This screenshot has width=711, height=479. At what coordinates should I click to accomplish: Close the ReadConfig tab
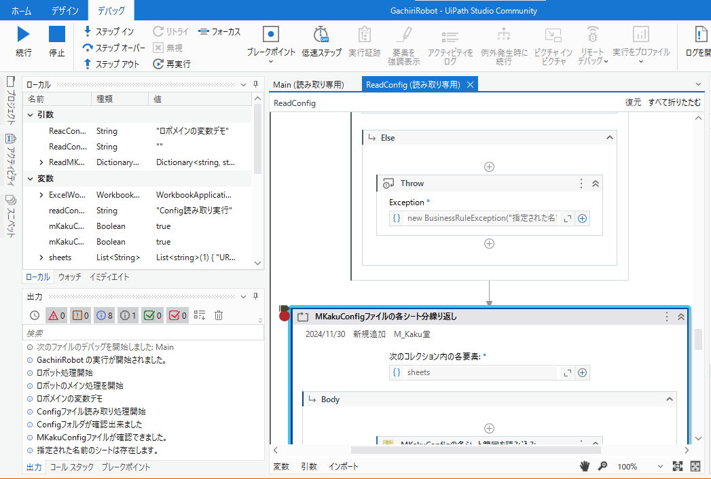(470, 85)
